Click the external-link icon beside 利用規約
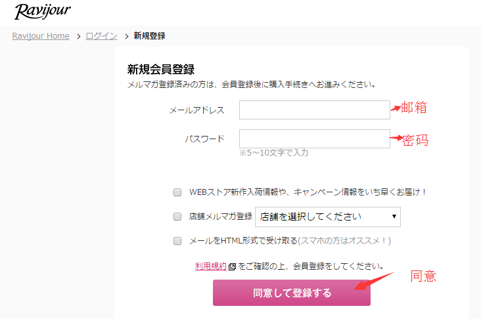 tap(232, 266)
